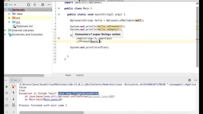
Task: Open Project panel gear settings
Action: 43,5
